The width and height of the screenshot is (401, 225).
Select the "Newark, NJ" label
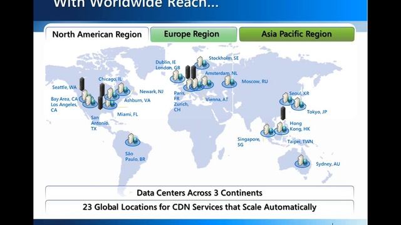point(152,91)
